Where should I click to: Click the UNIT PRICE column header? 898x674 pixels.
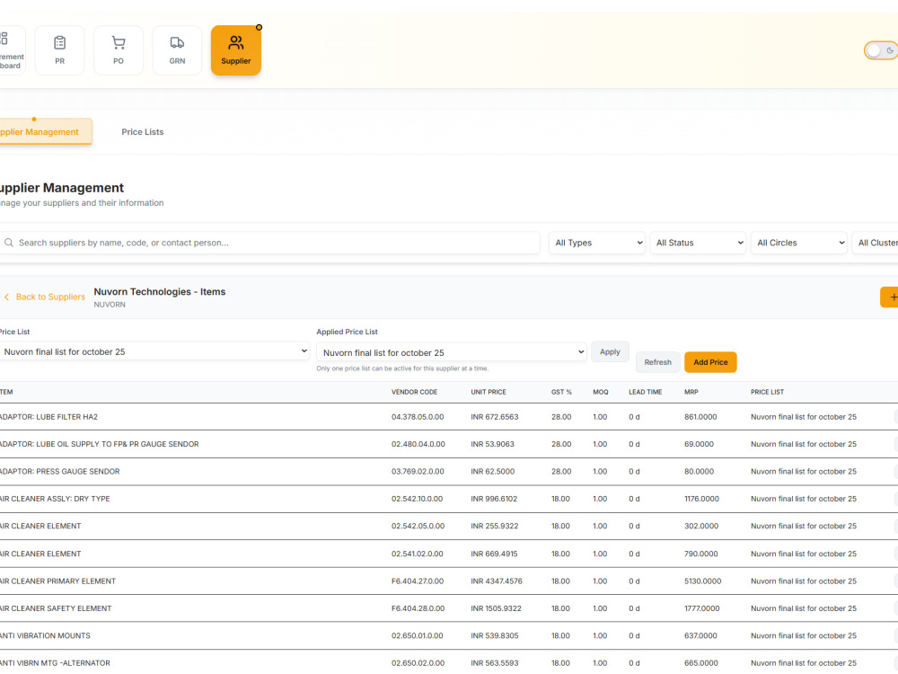(x=489, y=392)
